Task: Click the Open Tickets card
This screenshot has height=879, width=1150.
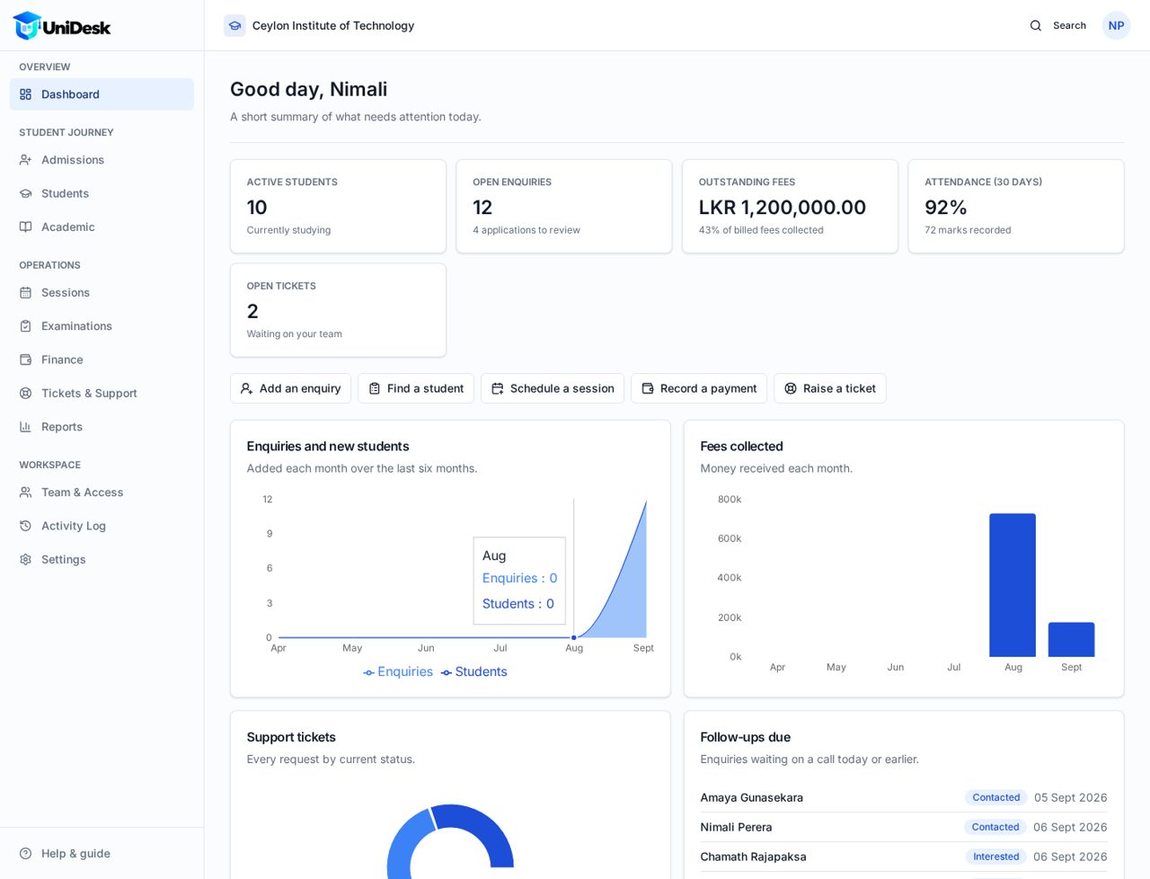Action: (x=338, y=310)
